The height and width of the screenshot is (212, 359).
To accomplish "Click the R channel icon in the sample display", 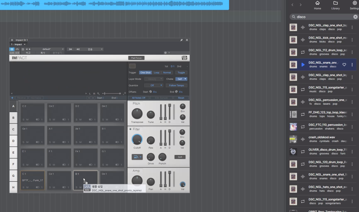I will tap(94, 94).
